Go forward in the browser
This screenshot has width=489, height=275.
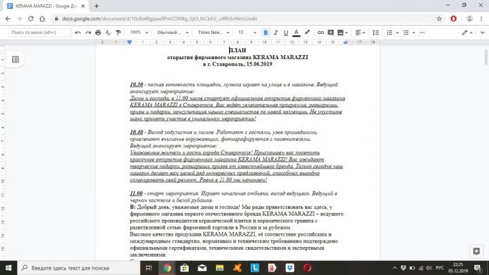tap(19, 19)
